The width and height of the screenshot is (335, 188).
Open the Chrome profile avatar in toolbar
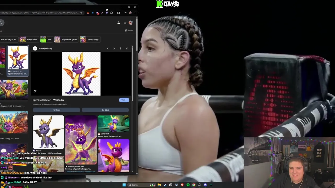click(130, 13)
